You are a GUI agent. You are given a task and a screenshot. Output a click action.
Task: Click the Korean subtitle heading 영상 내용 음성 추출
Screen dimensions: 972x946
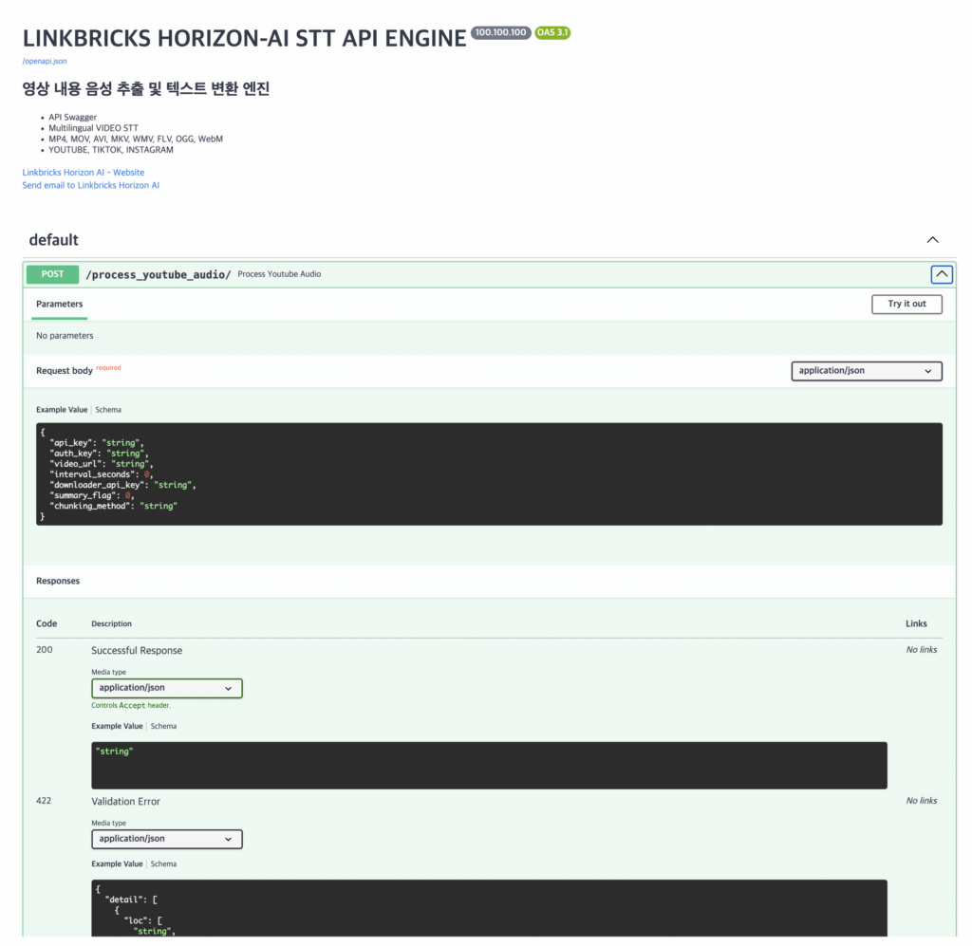(x=145, y=88)
